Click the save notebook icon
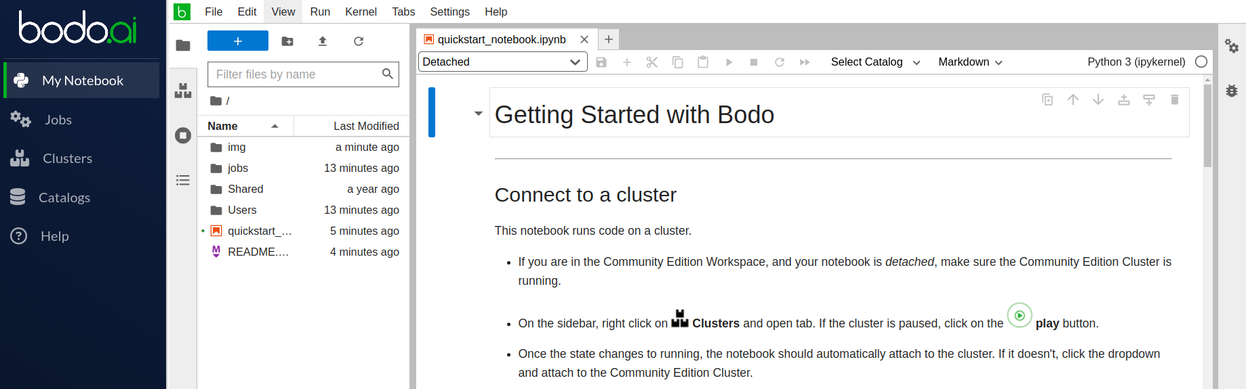This screenshot has height=389, width=1246. [x=601, y=62]
